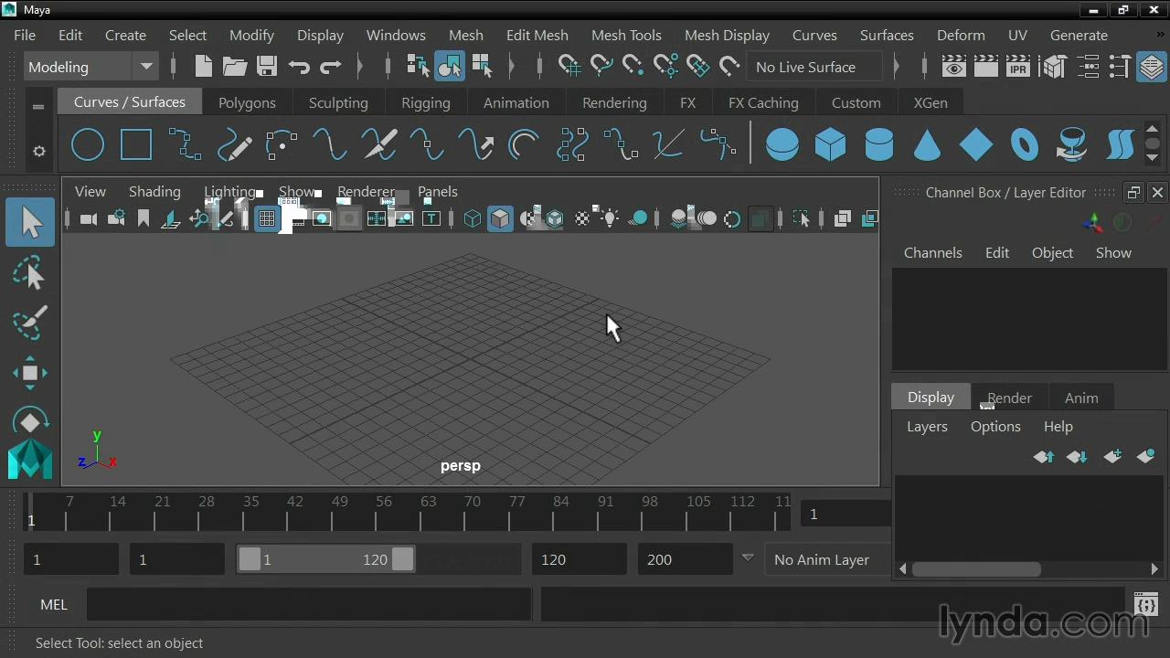The height and width of the screenshot is (658, 1170).
Task: Toggle the viewport grid display
Action: 267,218
